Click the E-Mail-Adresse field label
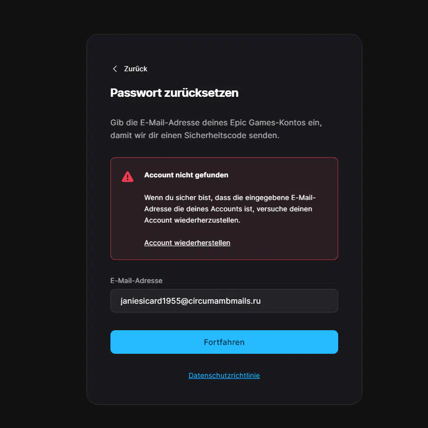The image size is (428, 428). coord(136,281)
